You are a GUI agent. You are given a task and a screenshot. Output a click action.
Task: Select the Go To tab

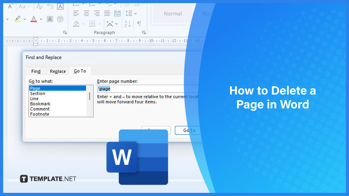point(80,71)
